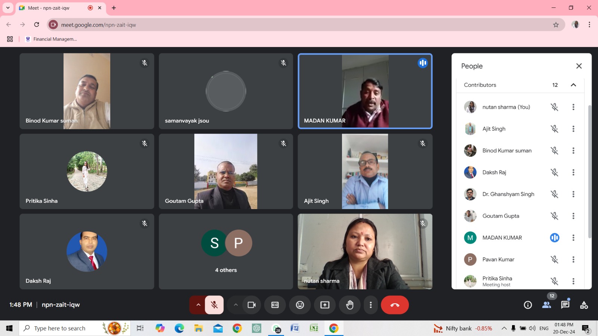The height and width of the screenshot is (336, 598).
Task: Select the samanvayak jsou tile
Action: tap(226, 91)
